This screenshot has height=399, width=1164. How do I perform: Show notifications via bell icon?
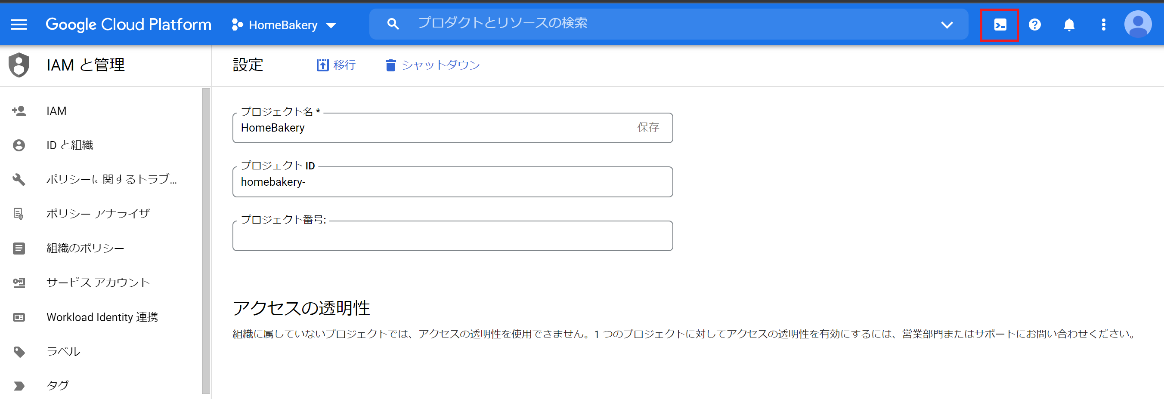click(x=1069, y=25)
